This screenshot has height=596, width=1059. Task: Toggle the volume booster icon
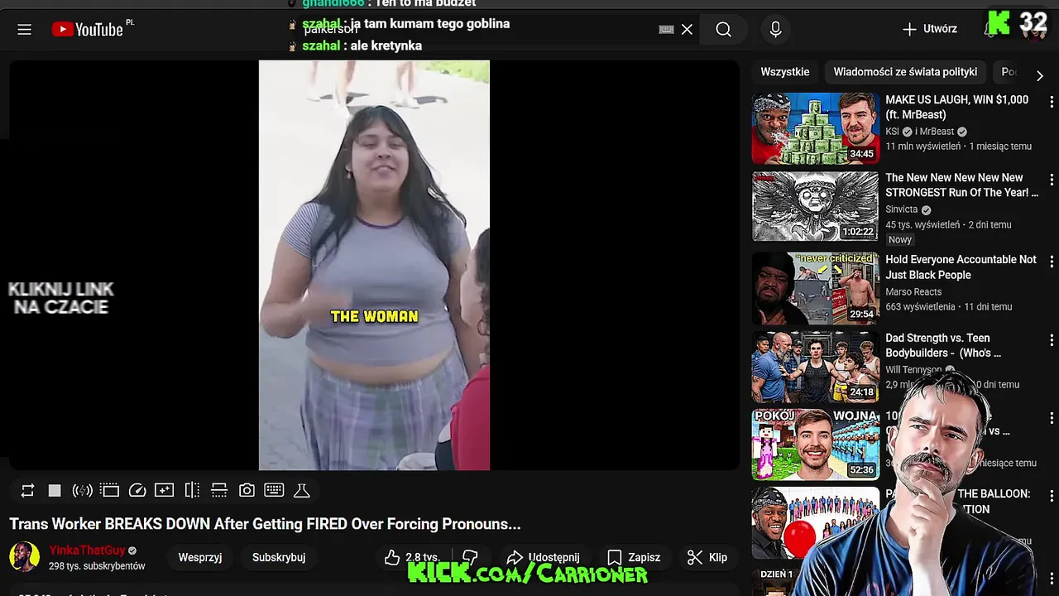(x=82, y=490)
